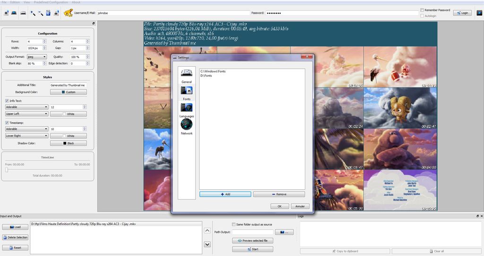Open the File menu

coord(4,2)
